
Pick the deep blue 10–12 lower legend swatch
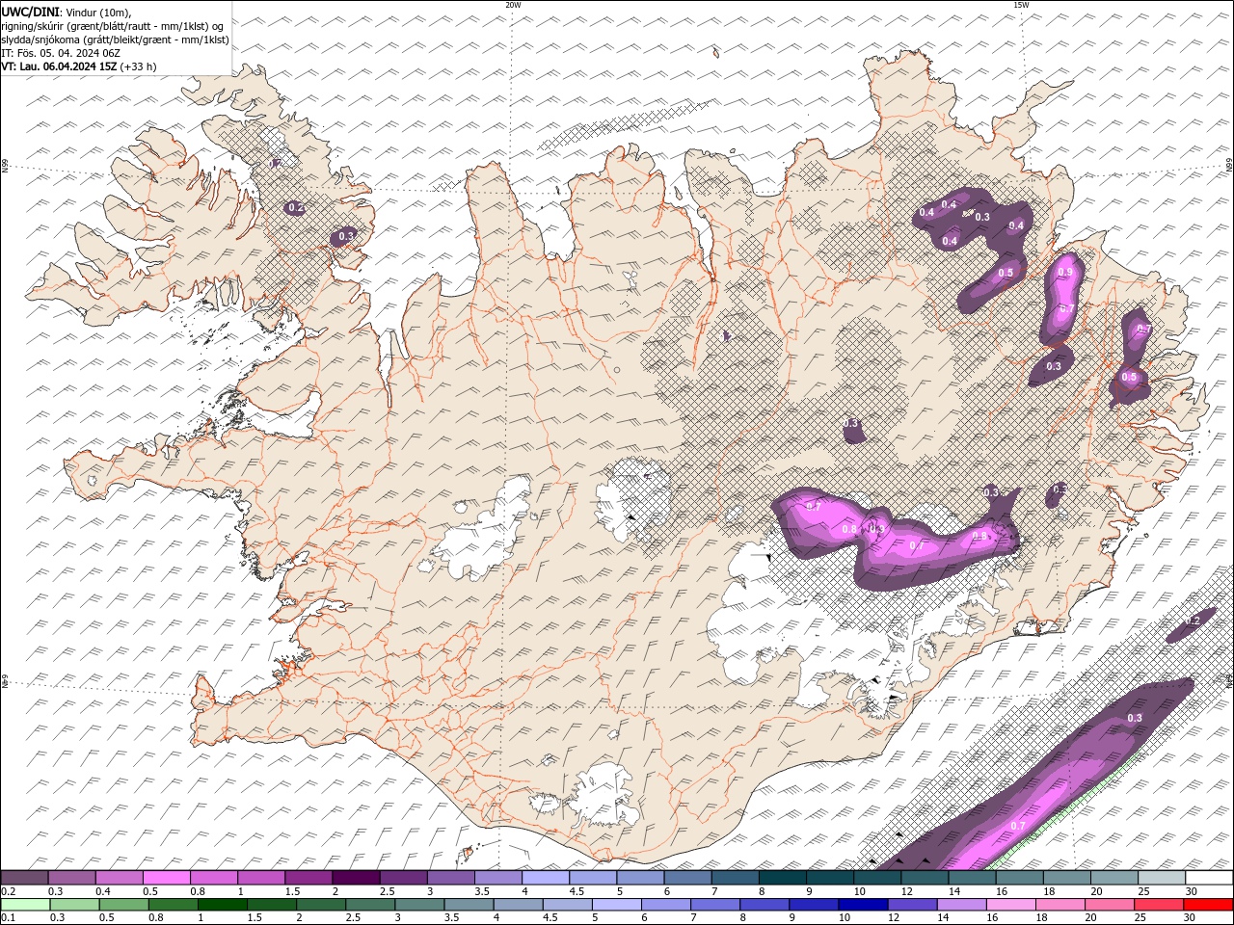[863, 905]
